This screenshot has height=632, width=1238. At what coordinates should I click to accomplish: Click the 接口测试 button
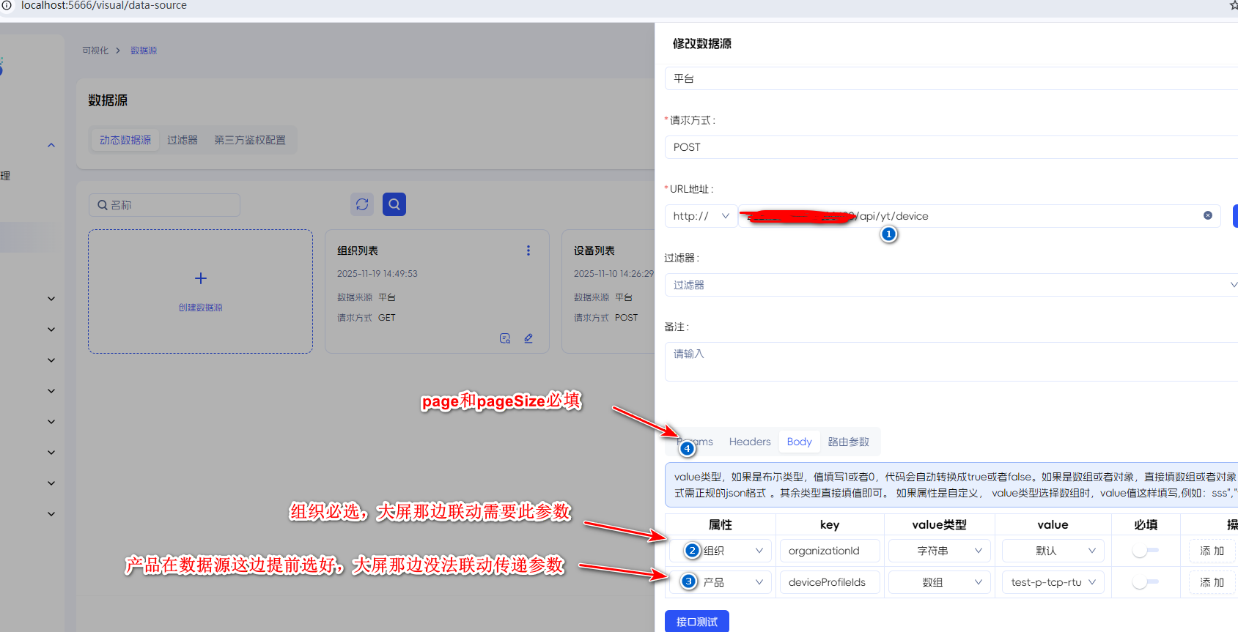point(696,621)
